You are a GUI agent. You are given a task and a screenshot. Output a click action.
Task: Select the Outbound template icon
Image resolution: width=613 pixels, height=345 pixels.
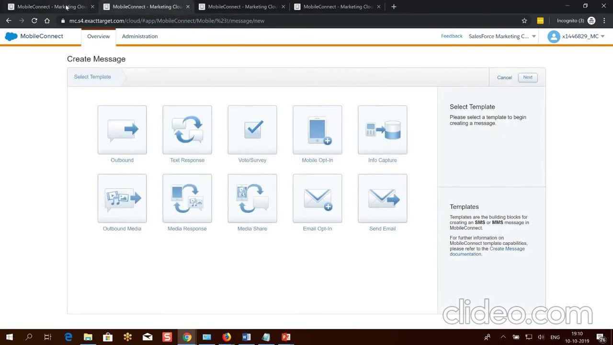tap(122, 130)
